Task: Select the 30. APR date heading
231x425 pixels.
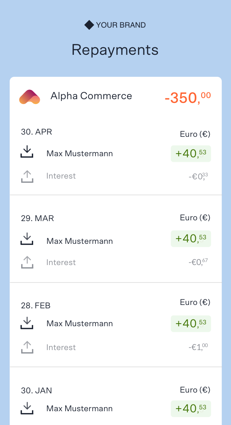Action: pyautogui.click(x=37, y=132)
